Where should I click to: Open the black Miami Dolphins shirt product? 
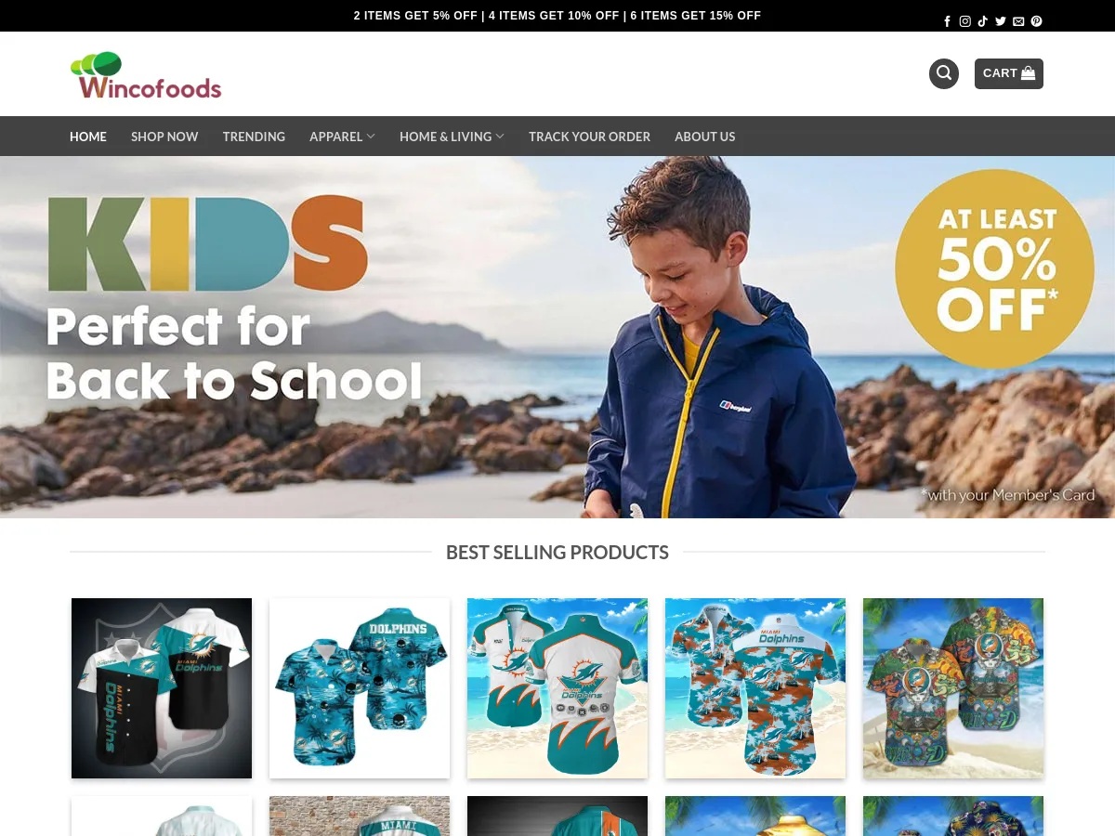coord(162,688)
